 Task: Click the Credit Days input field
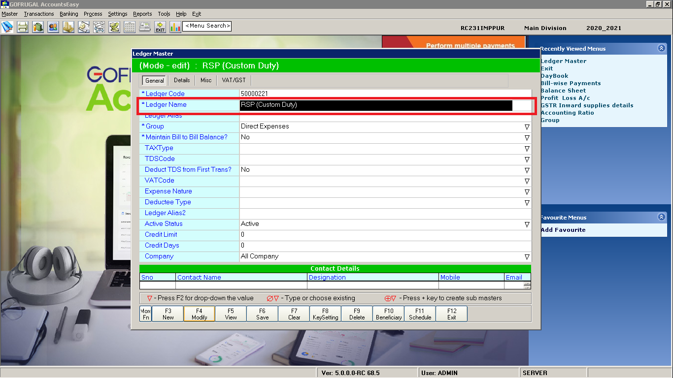click(x=385, y=246)
